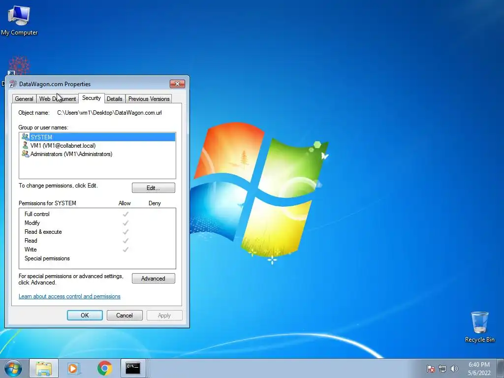The width and height of the screenshot is (504, 378).
Task: Click the Administrators group icon in the list
Action: click(25, 154)
